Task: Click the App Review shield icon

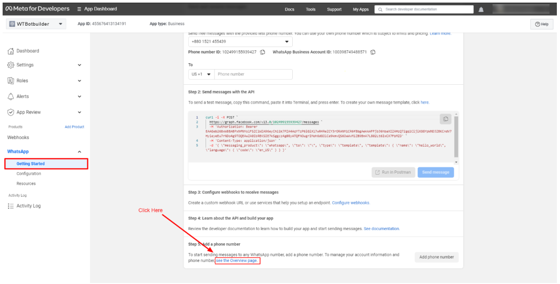Action: pos(10,112)
